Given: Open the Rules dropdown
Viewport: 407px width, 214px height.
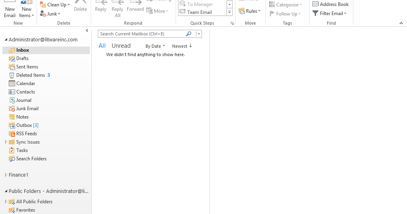Looking at the screenshot, I should [250, 11].
